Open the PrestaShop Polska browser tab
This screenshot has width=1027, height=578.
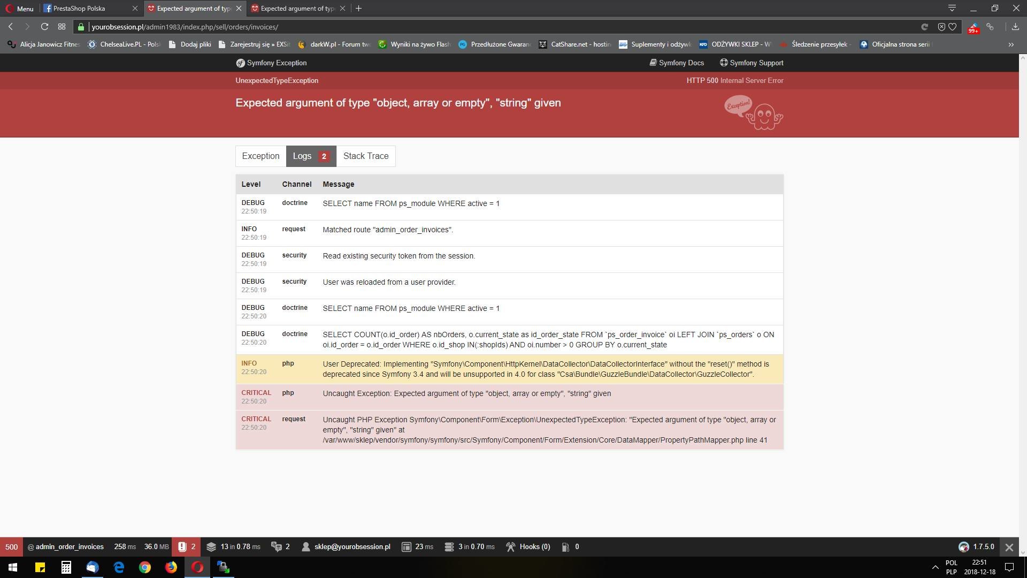coord(80,8)
